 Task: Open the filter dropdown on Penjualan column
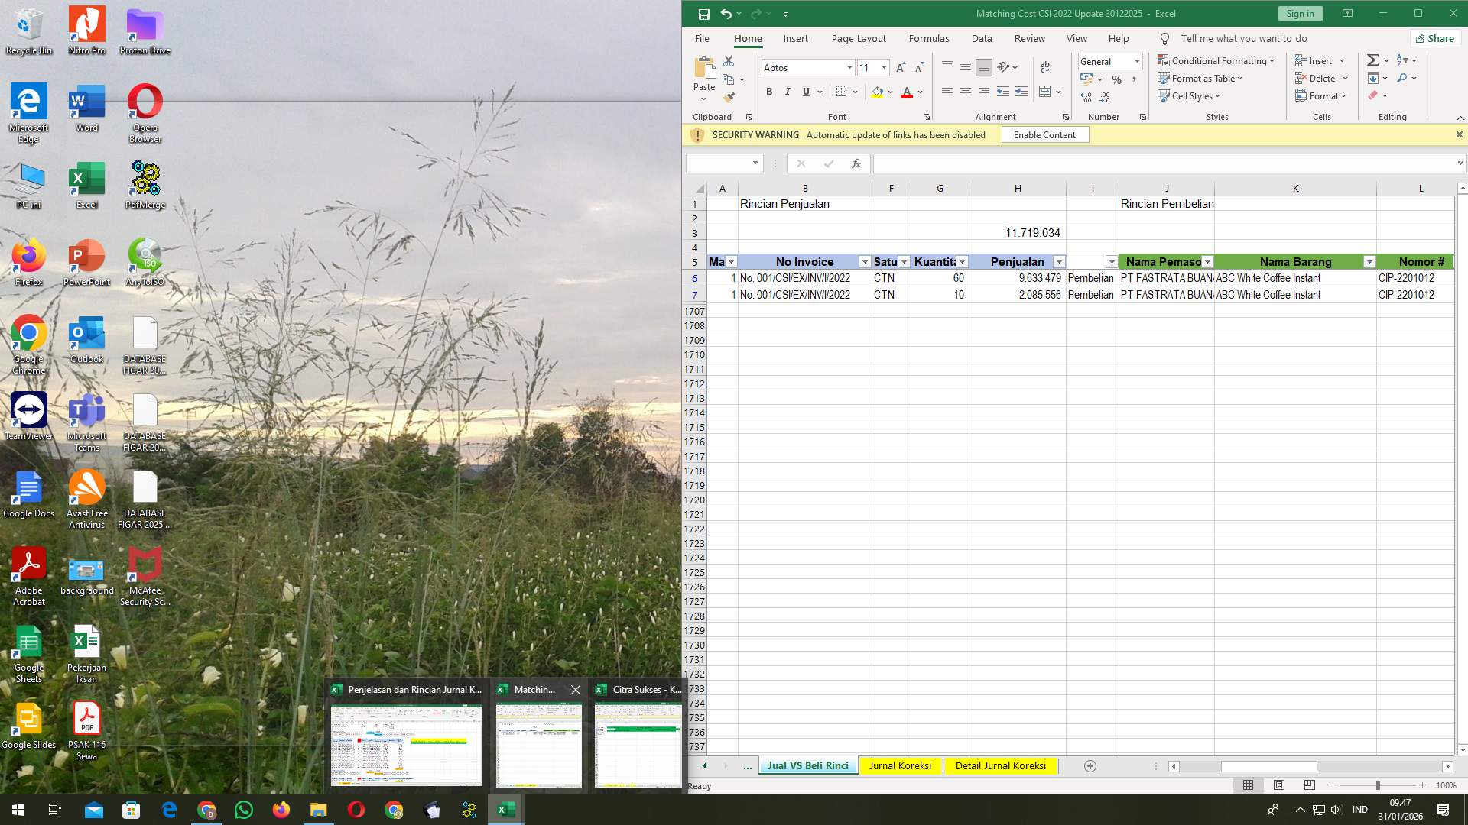click(x=1060, y=261)
